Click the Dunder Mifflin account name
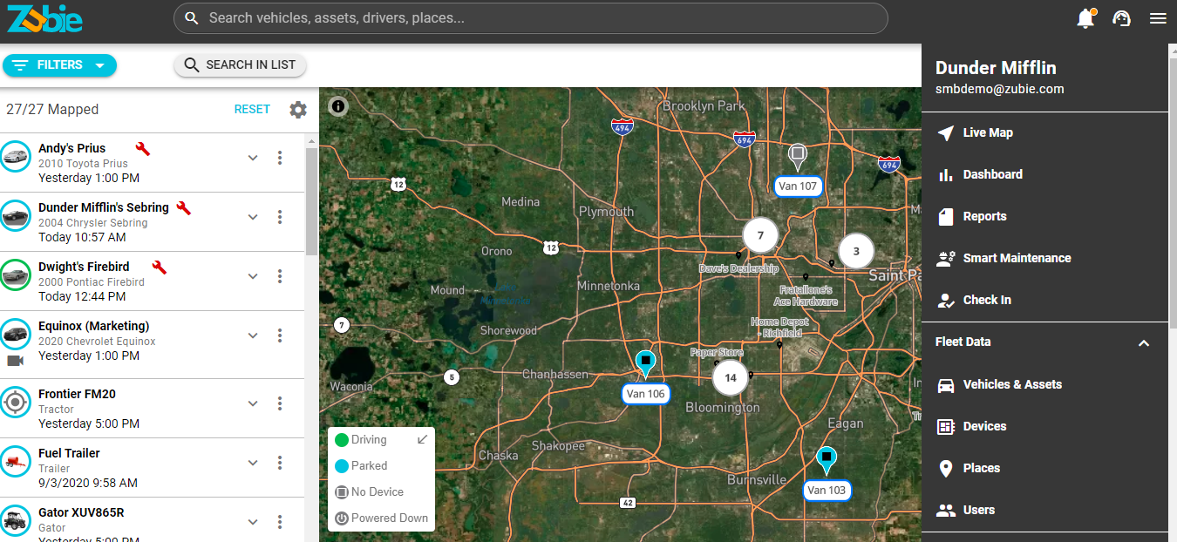The width and height of the screenshot is (1177, 542). coord(996,68)
